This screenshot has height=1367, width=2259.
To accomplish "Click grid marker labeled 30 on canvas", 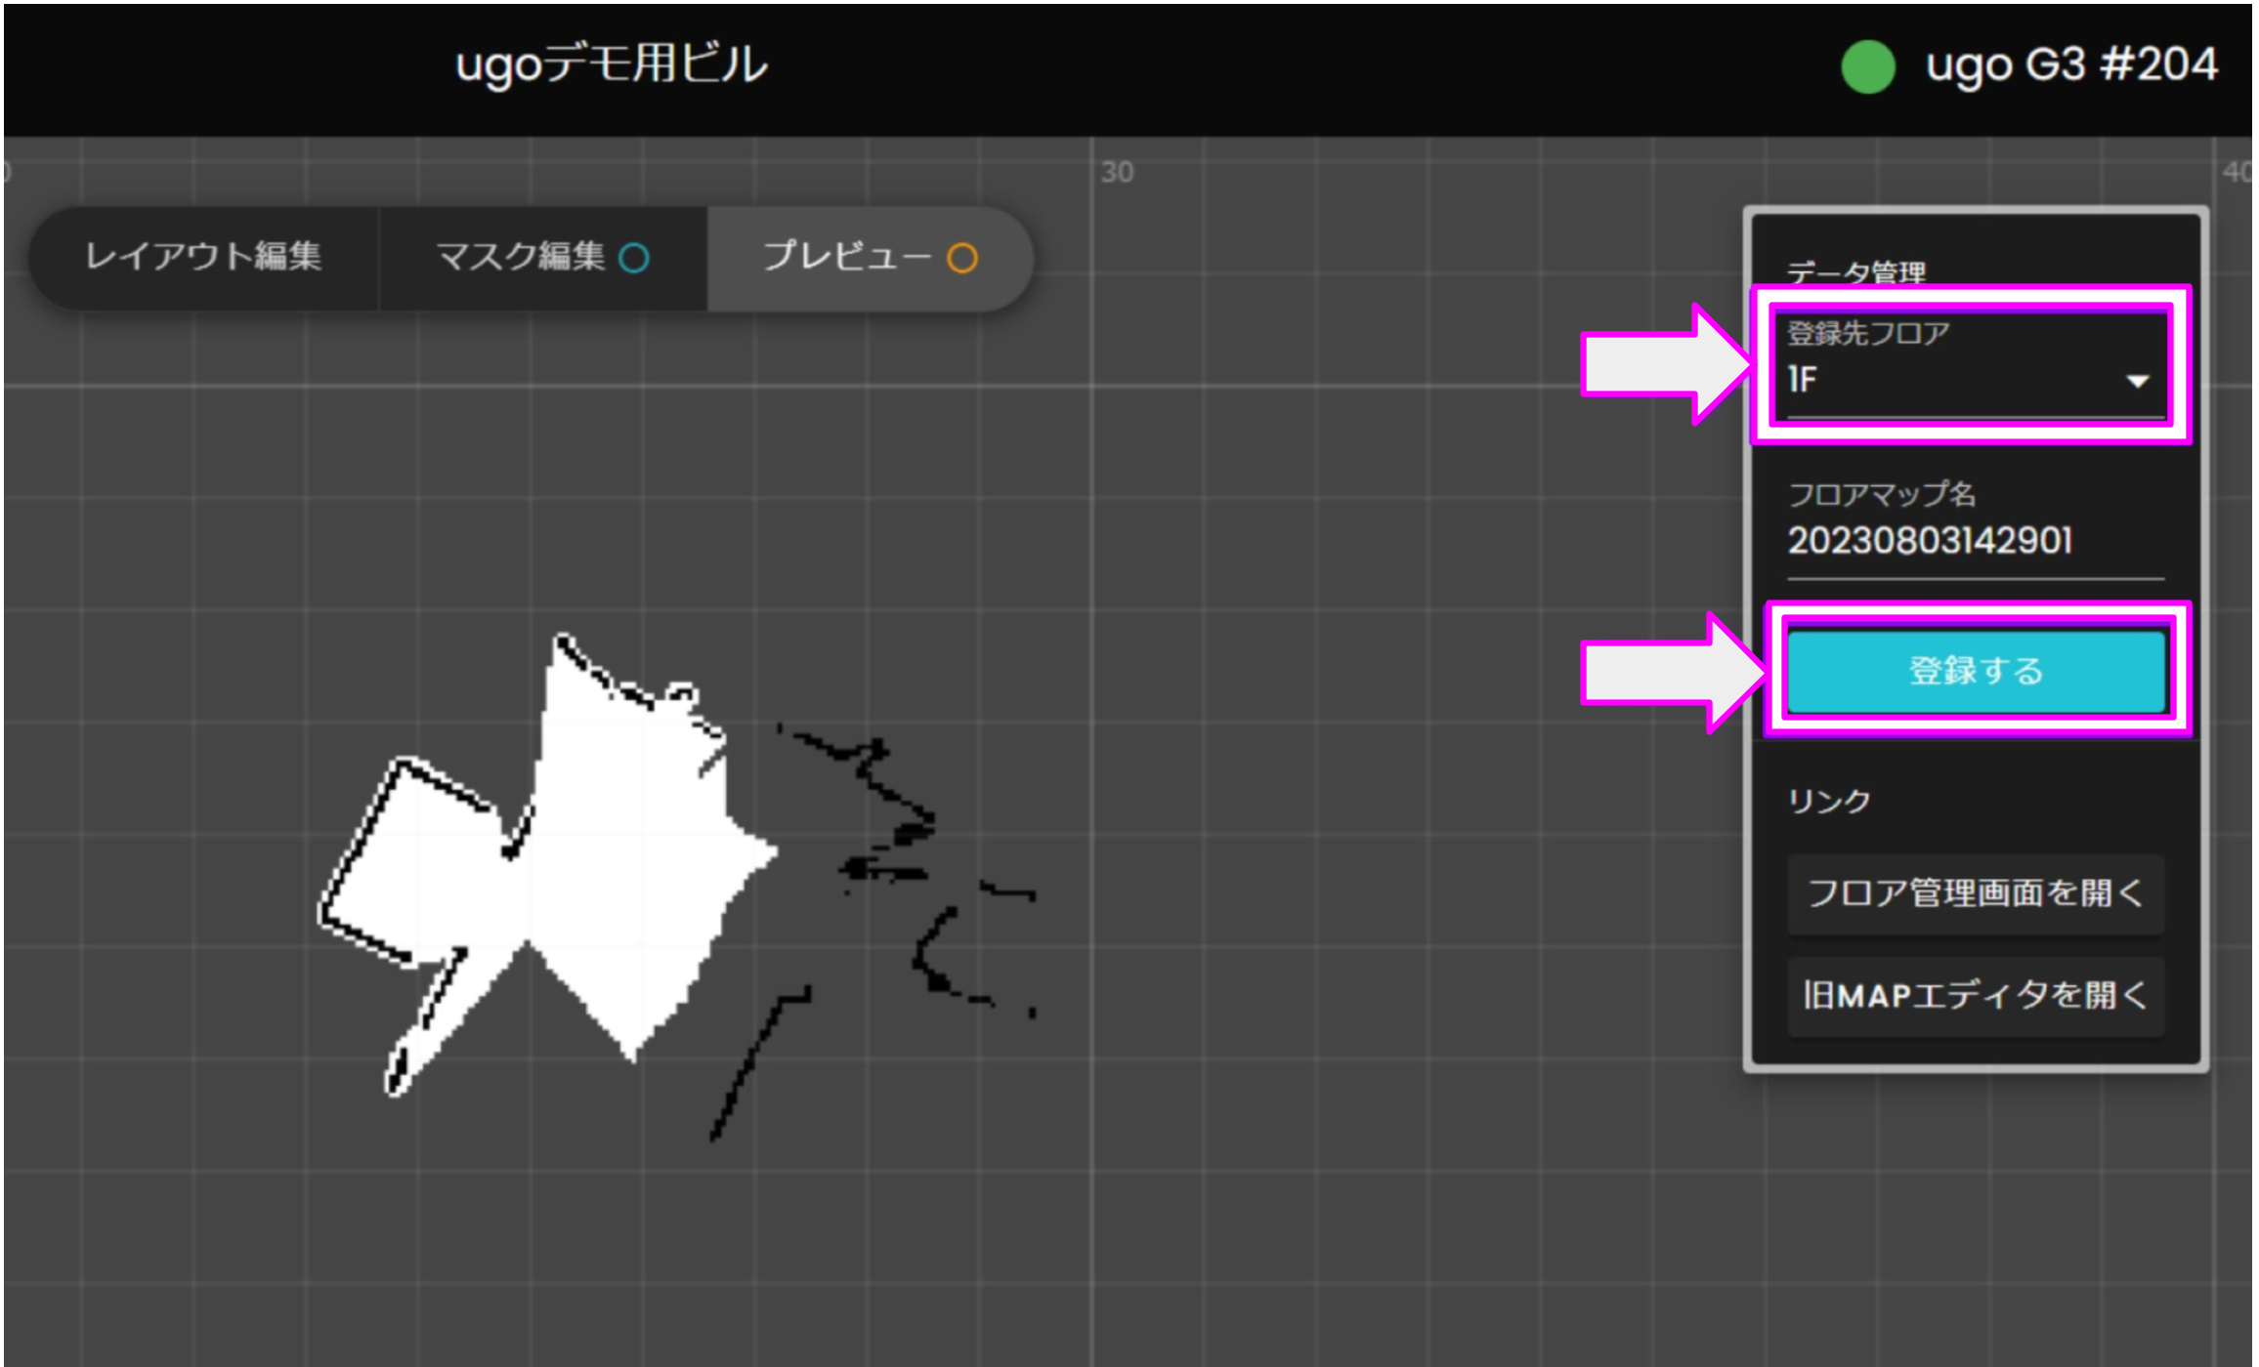I will (1120, 170).
